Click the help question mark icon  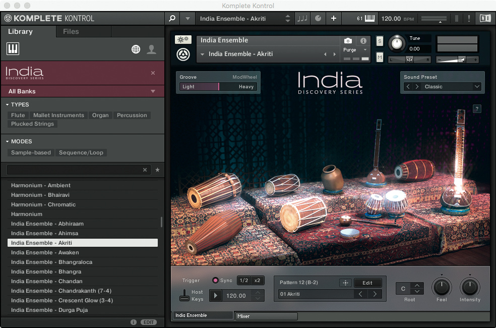click(477, 108)
